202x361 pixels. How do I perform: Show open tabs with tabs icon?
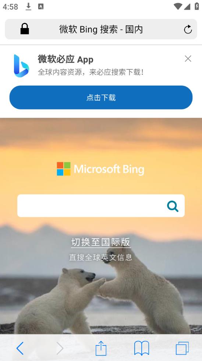coord(182,348)
